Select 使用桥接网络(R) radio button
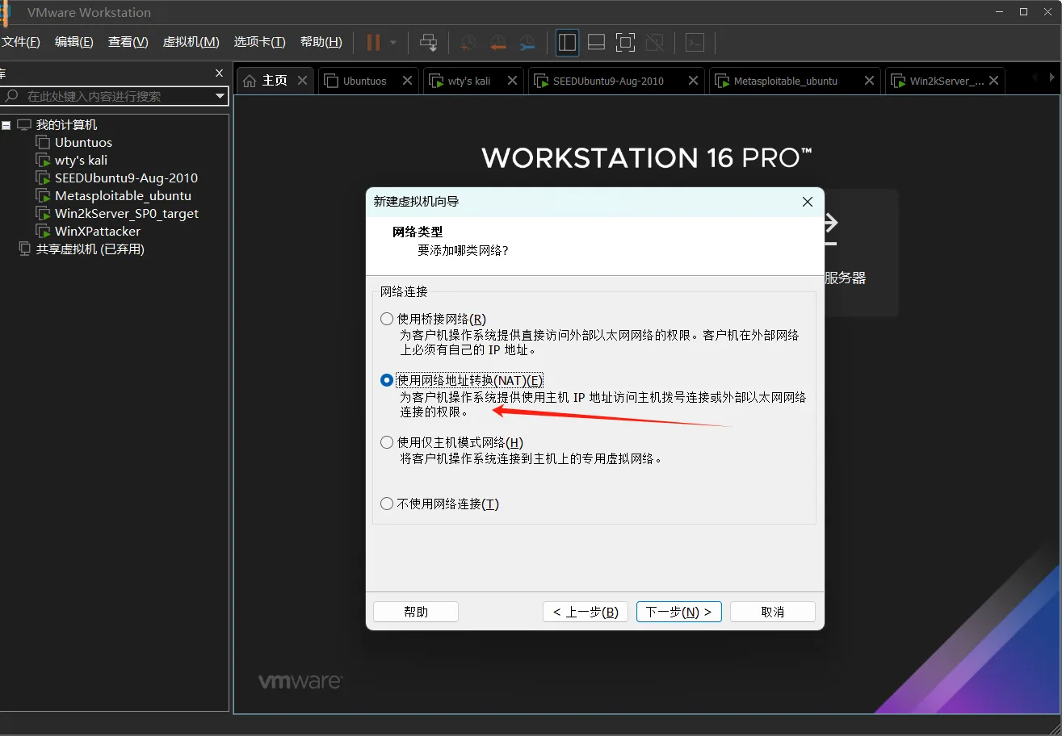1062x736 pixels. [387, 319]
